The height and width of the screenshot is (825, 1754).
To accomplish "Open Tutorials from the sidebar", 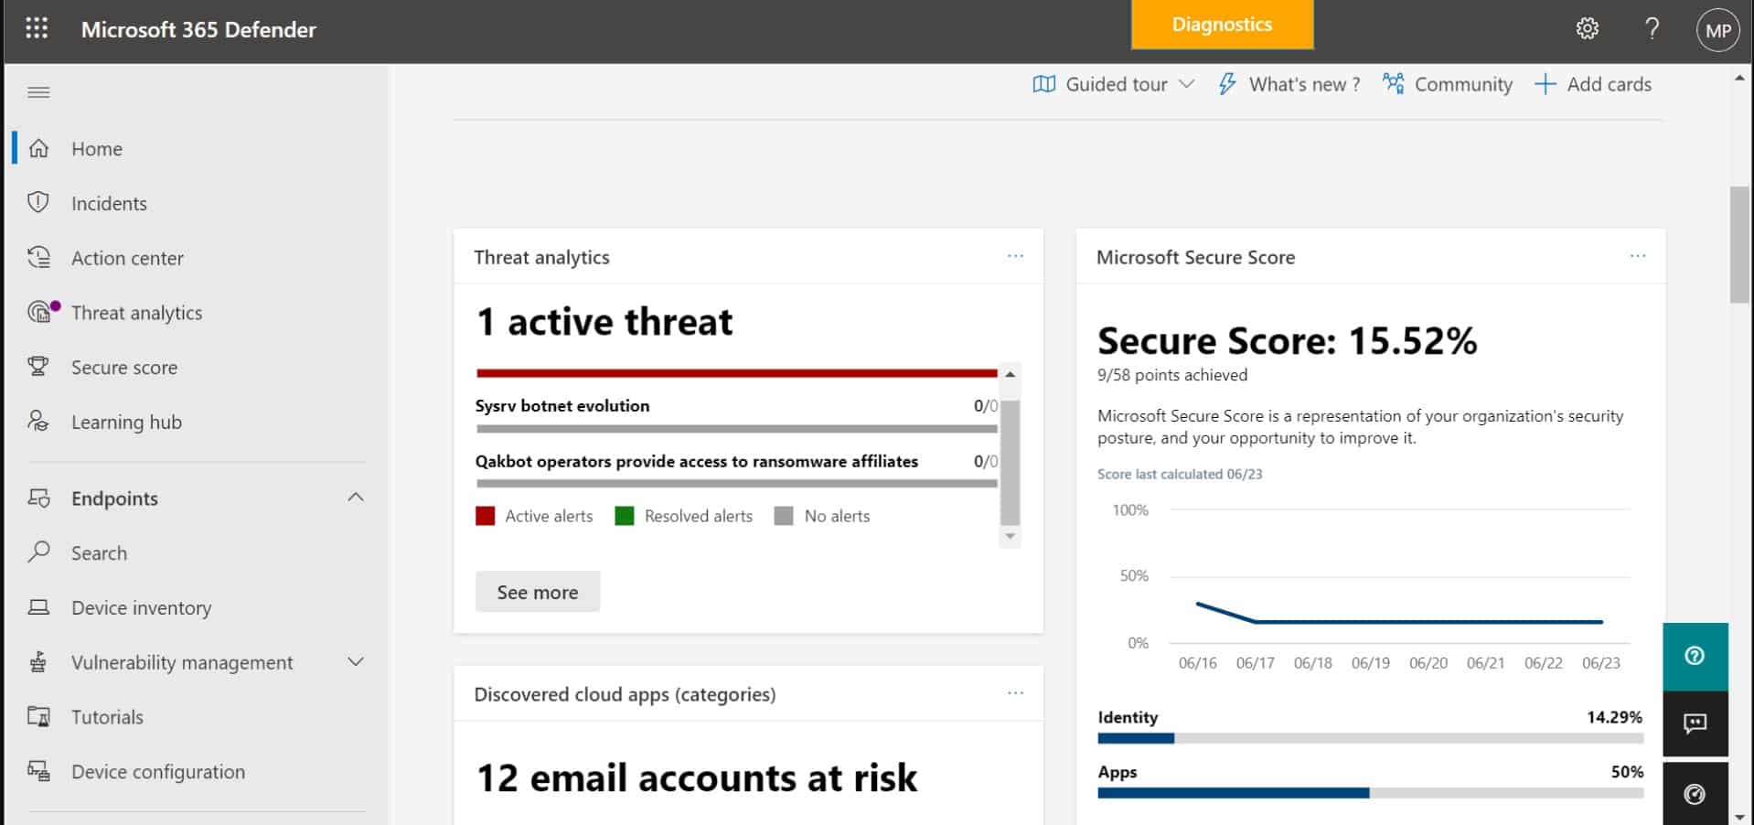I will click(107, 716).
